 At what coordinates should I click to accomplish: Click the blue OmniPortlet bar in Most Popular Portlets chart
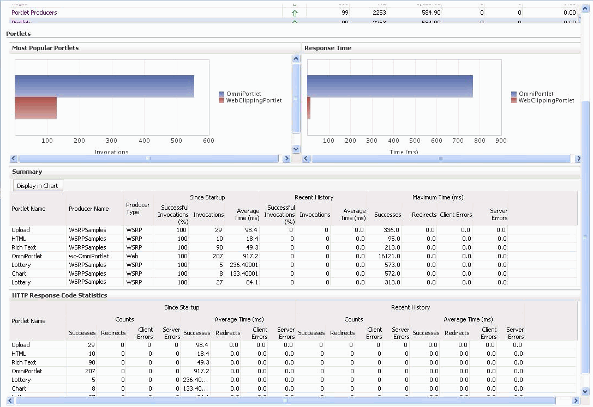point(104,86)
